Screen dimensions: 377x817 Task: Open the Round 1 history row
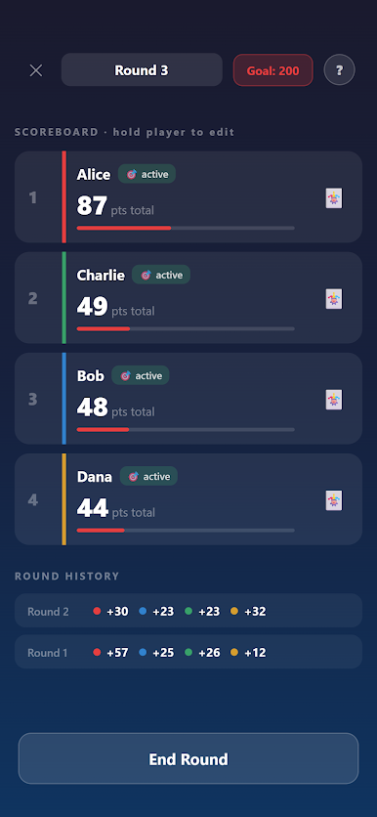point(188,652)
